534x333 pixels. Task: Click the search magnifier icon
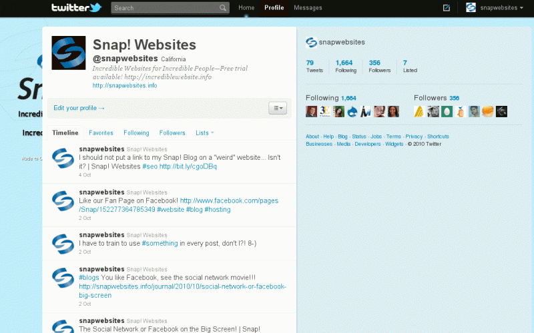[224, 8]
